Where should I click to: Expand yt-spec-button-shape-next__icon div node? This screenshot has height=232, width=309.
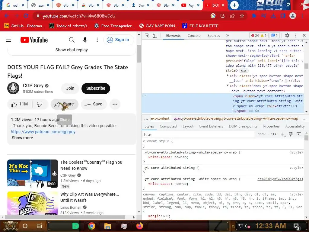pyautogui.click(x=228, y=76)
